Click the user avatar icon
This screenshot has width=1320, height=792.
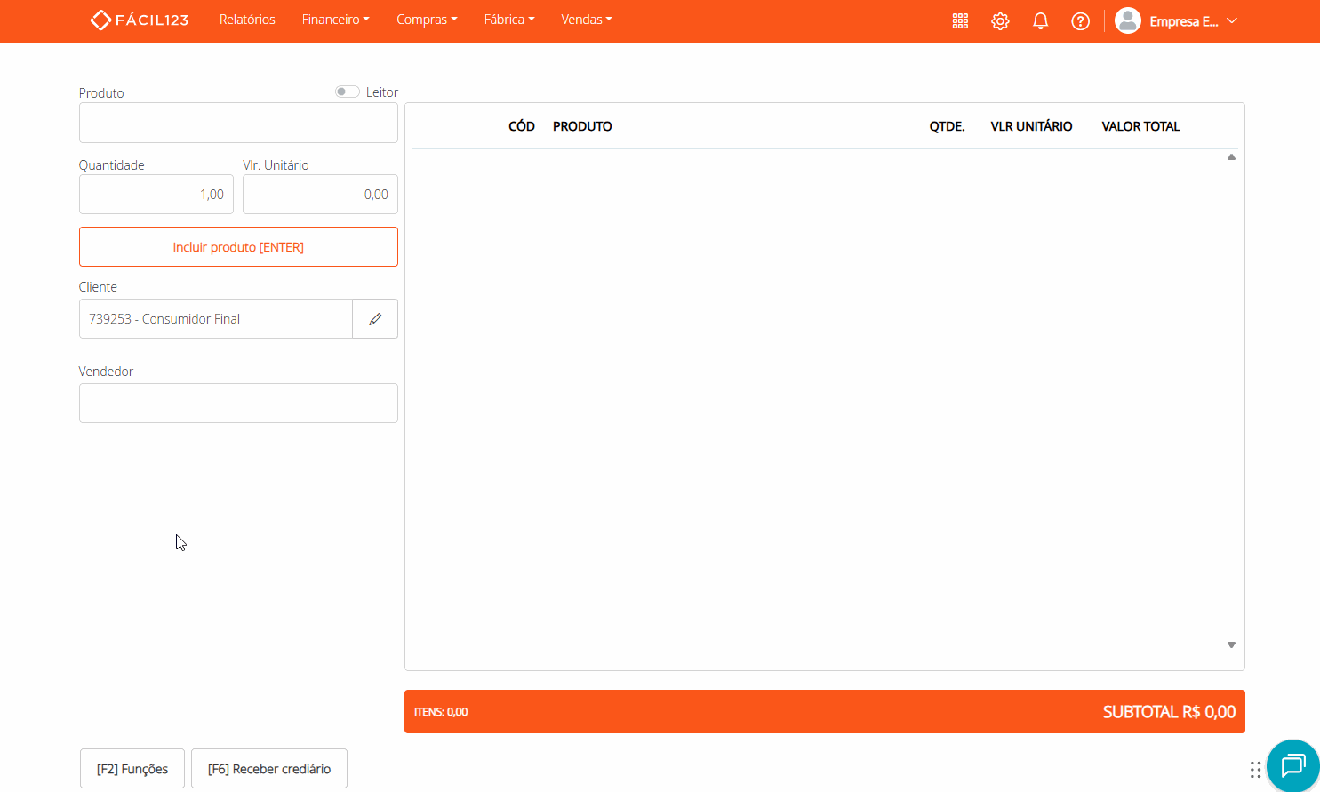click(x=1127, y=20)
